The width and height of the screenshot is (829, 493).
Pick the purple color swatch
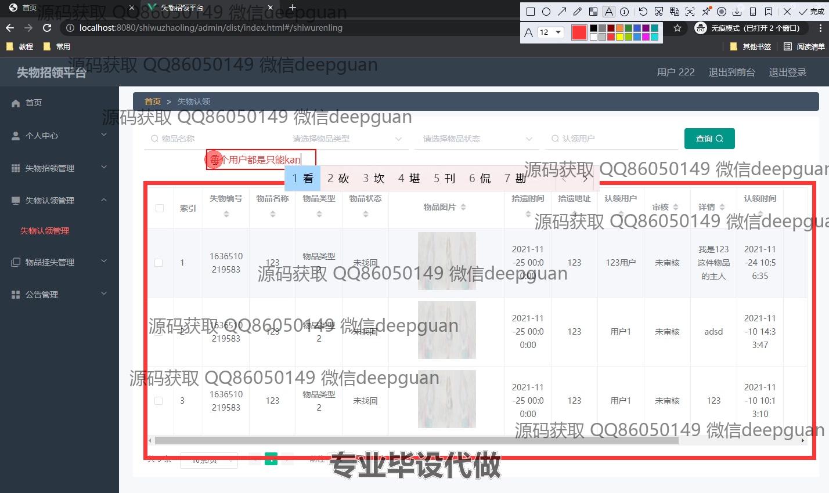(x=646, y=28)
